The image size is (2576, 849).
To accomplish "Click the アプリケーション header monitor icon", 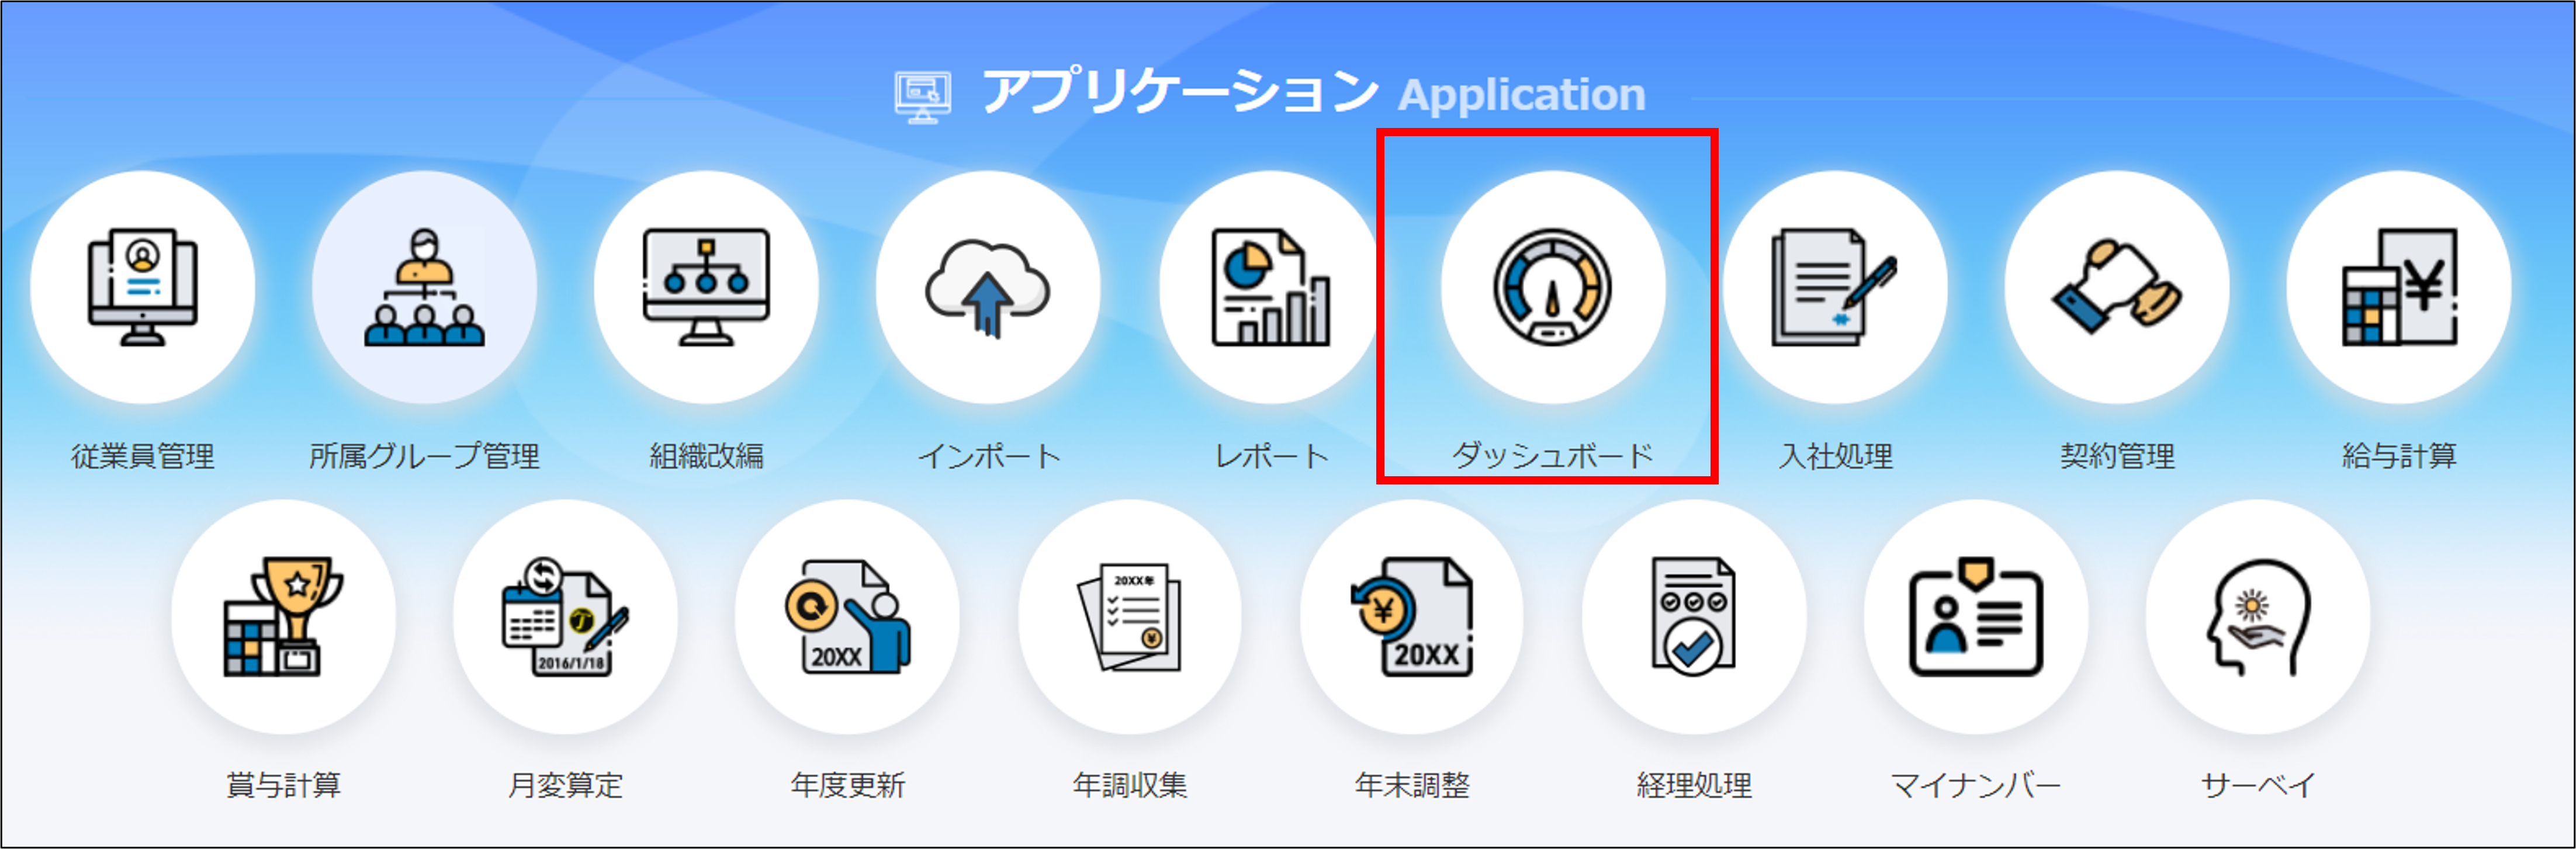I will (921, 97).
